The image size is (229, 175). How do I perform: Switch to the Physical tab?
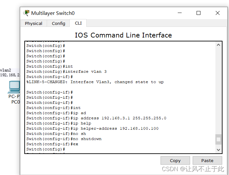[34, 23]
